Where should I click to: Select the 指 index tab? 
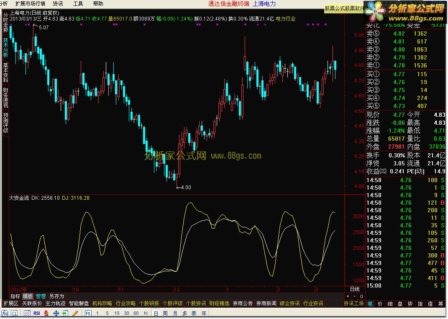pyautogui.click(x=420, y=304)
